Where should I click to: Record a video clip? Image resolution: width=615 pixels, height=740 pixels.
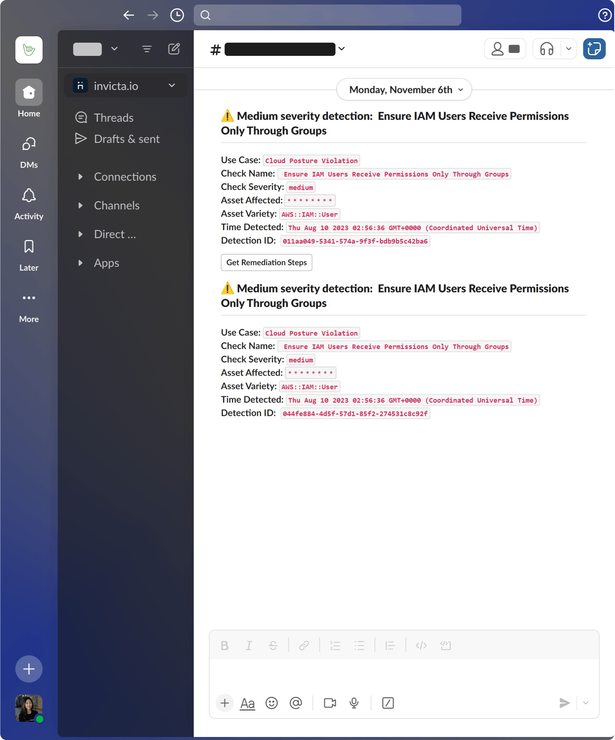coord(330,703)
